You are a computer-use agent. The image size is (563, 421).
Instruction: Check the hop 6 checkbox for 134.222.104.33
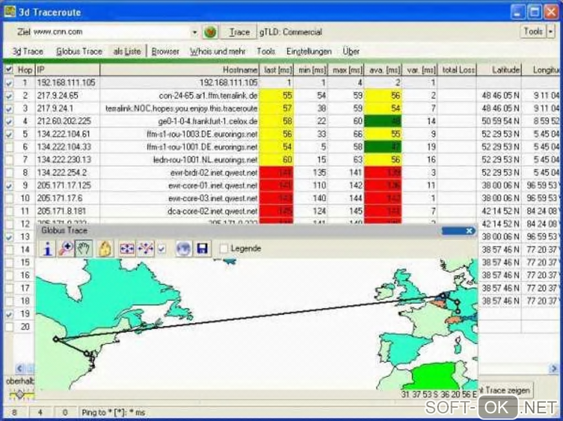point(9,146)
